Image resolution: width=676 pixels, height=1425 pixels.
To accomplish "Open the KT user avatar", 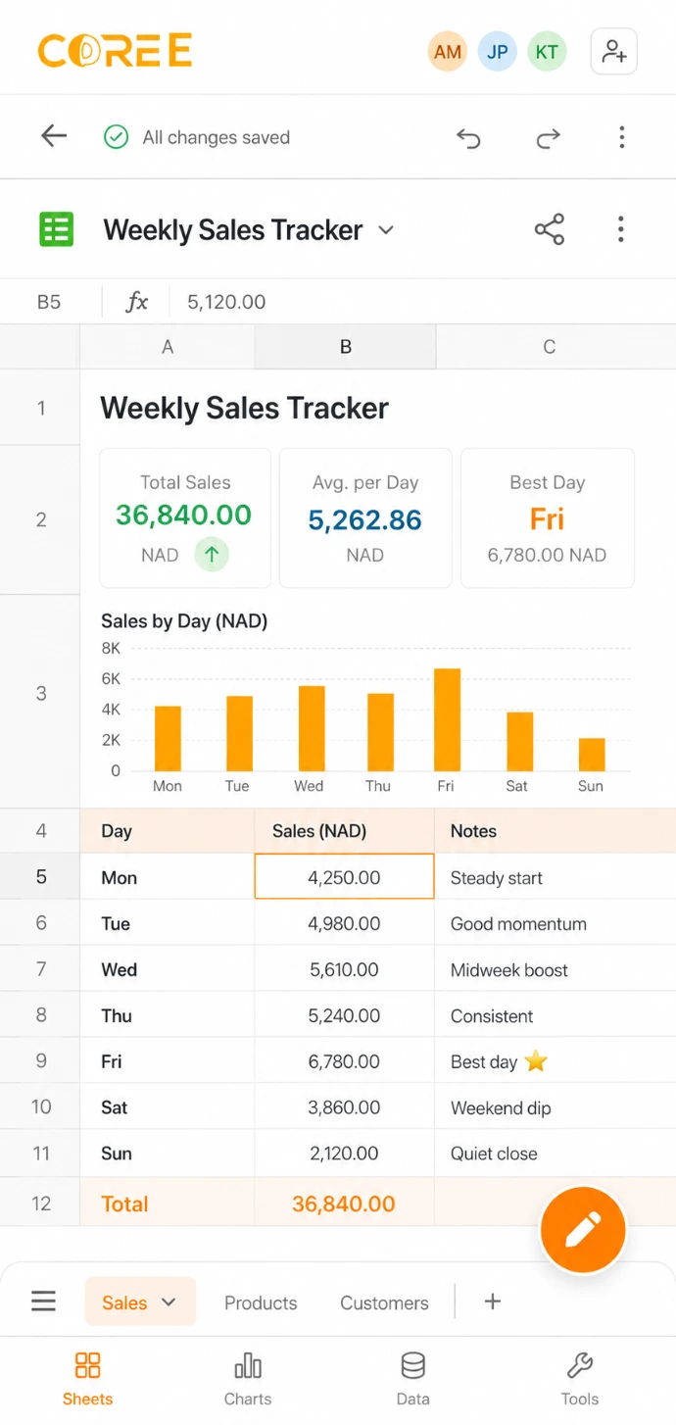I will (547, 52).
